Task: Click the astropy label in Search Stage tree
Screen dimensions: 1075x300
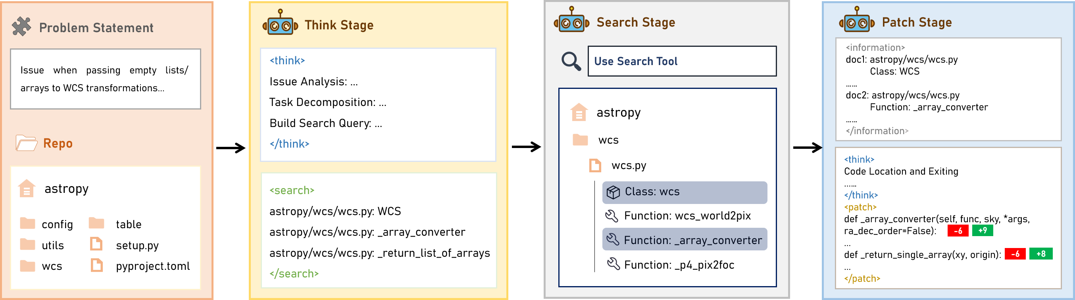Action: tap(618, 113)
